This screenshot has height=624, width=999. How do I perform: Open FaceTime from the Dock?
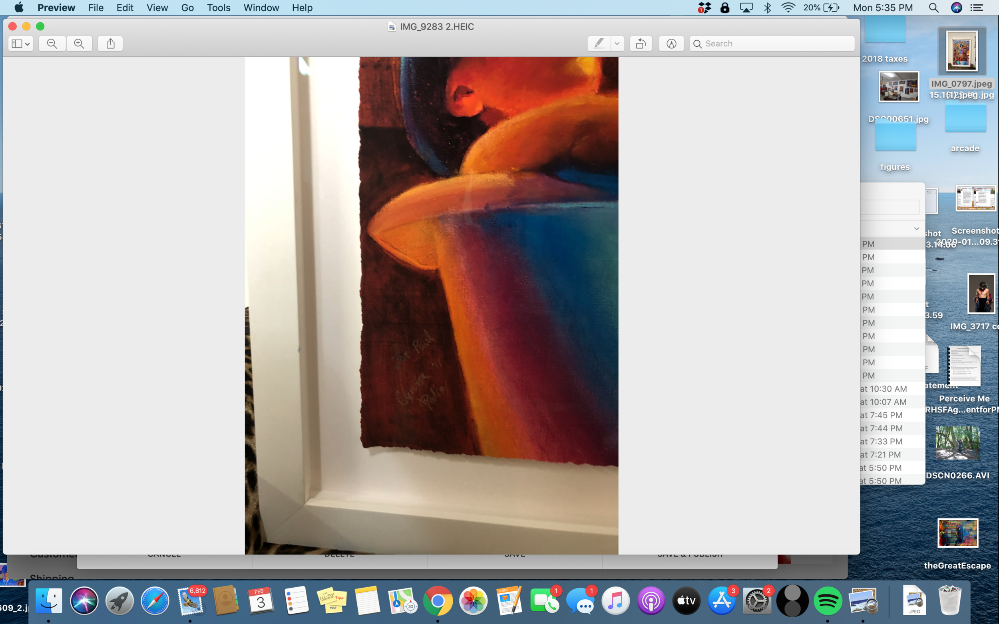tap(544, 600)
